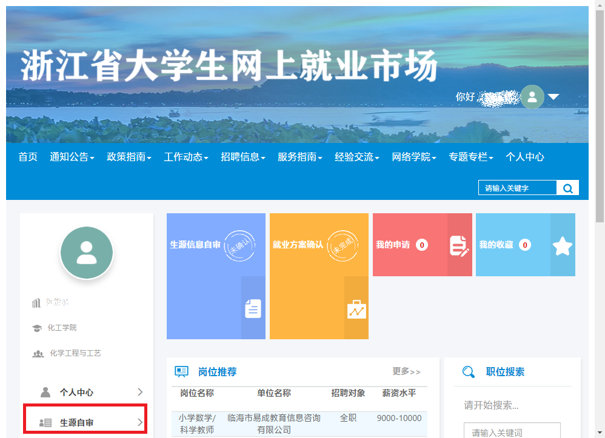Click the edit document icon on 我的申请 tile
This screenshot has width=605, height=438.
tap(459, 245)
